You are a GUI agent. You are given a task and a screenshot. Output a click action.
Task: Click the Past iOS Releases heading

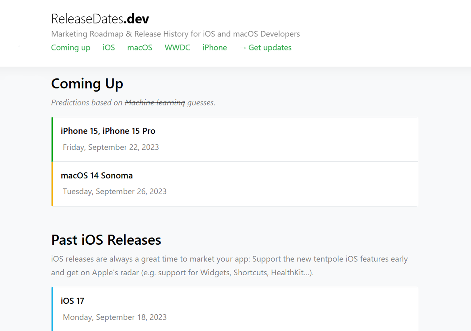pos(106,240)
